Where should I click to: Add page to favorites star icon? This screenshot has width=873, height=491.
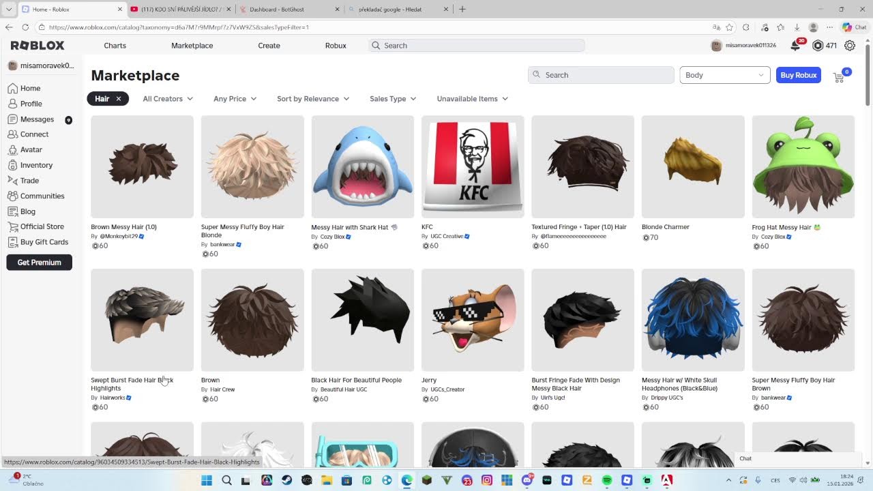[x=730, y=27]
